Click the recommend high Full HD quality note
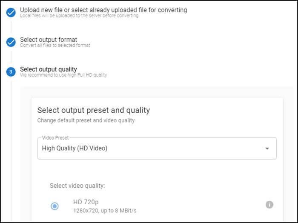Screen dimensions: 298x223 63,75
